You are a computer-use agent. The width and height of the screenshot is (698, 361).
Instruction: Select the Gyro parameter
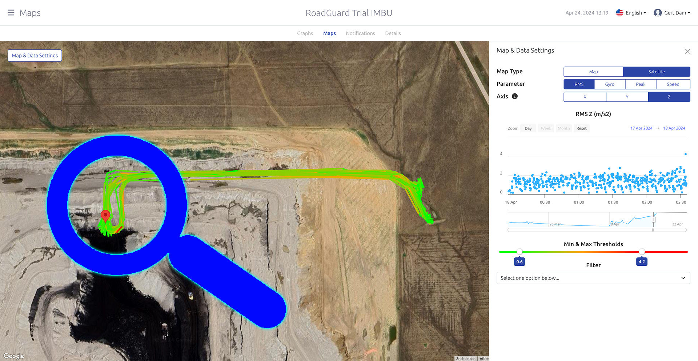tap(610, 84)
